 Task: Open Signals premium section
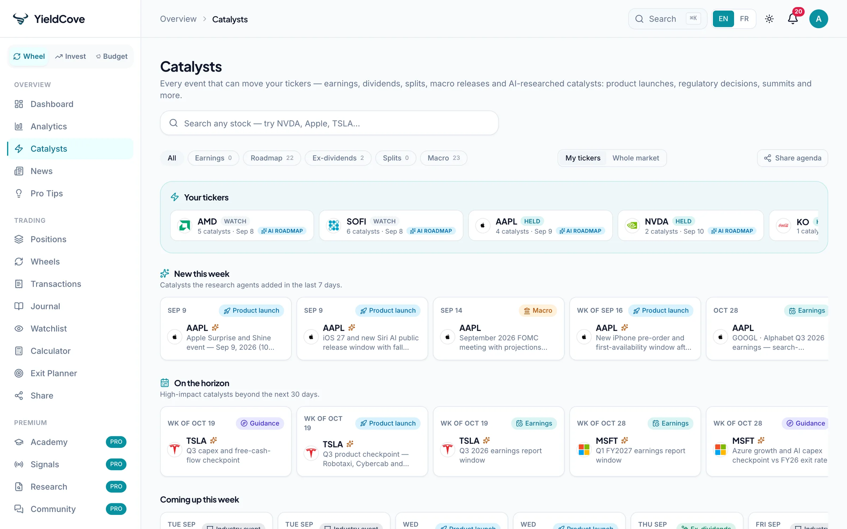click(x=70, y=464)
